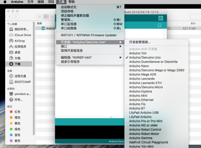Click the 红色 tag
The height and width of the screenshot is (148, 201).
[15, 112]
